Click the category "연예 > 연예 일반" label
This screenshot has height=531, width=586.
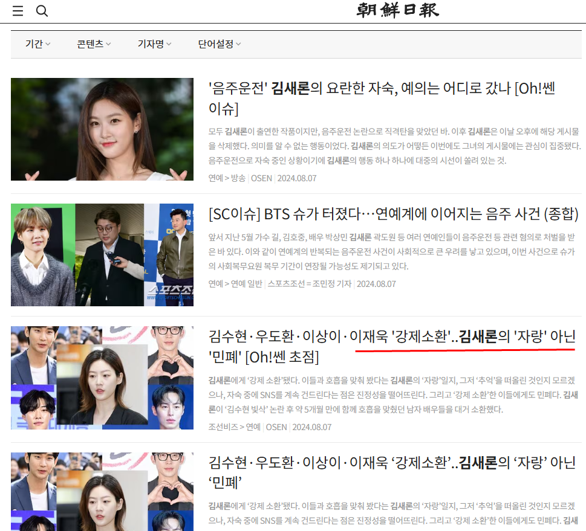coord(235,284)
